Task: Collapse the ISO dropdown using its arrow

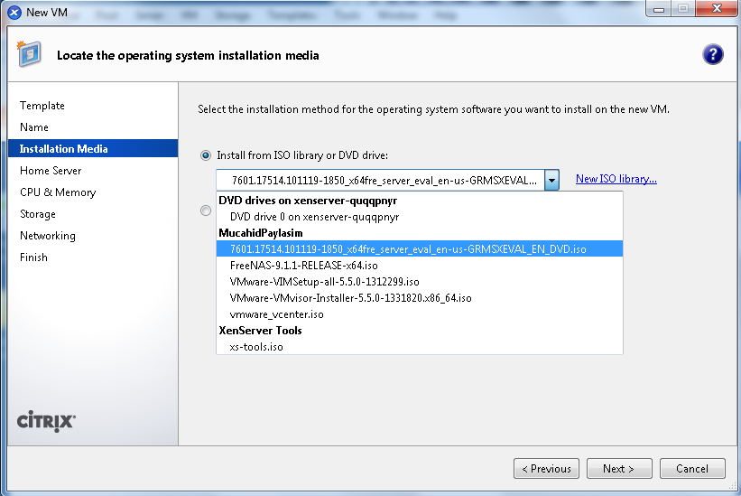Action: pos(551,180)
